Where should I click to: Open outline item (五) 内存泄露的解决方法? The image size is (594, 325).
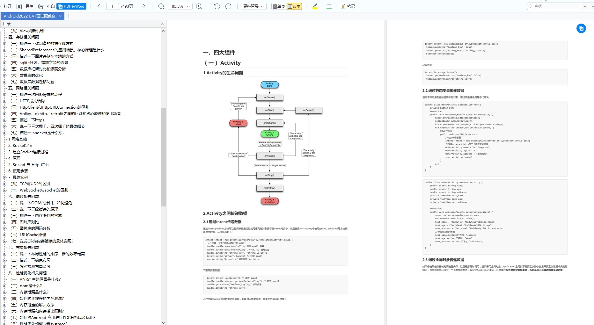tap(32, 305)
